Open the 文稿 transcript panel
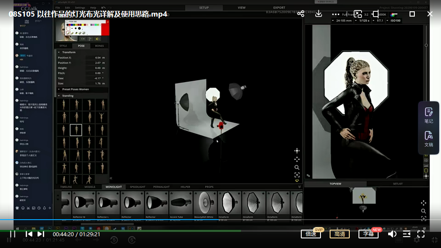441x248 pixels. [429, 139]
